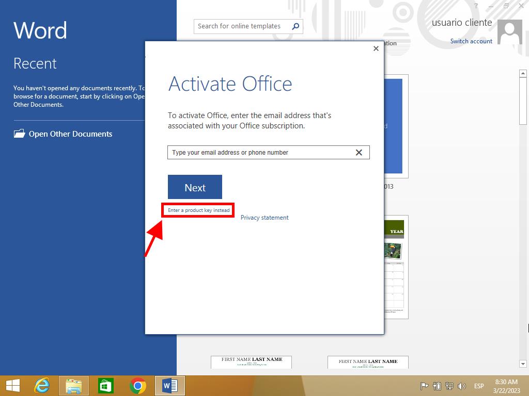
Task: Select Open Other Documents
Action: point(70,134)
